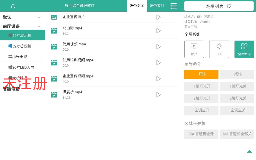This screenshot has width=256, height=160.
Task: Click 空调全关 button
Action: [x=237, y=110]
